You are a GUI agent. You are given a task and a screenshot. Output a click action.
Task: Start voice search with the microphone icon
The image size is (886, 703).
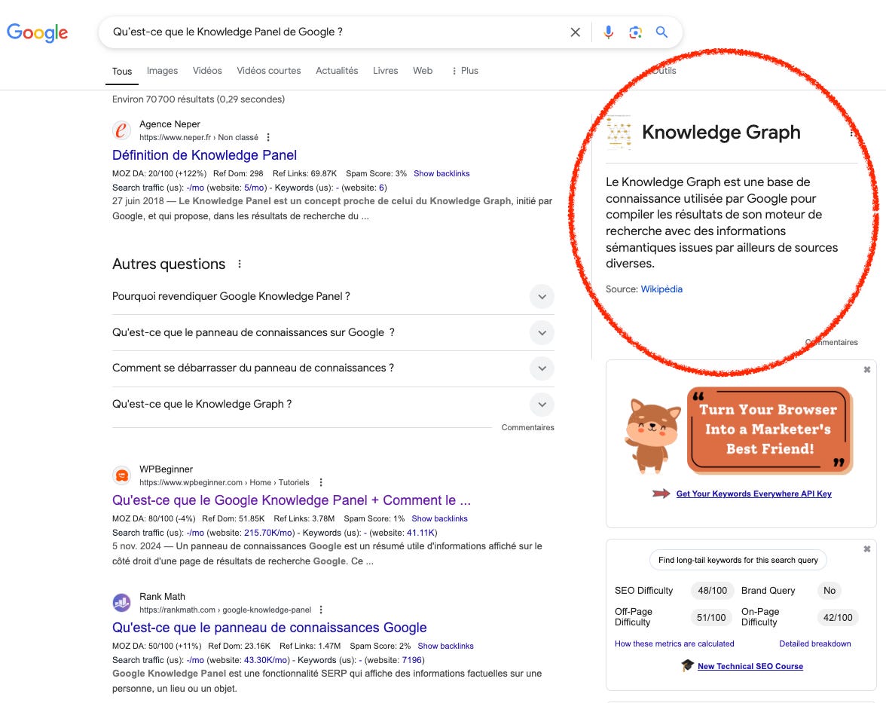click(609, 32)
